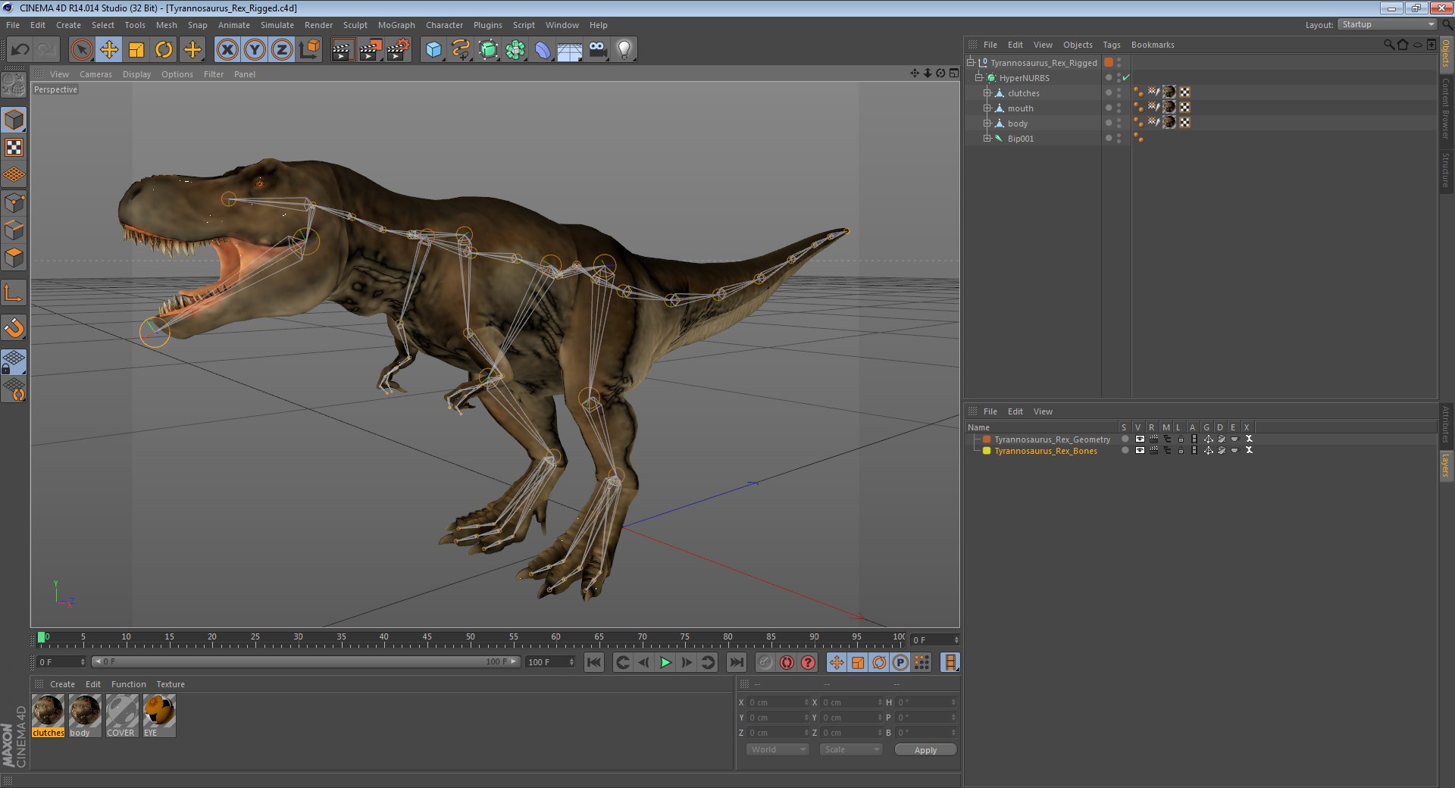The width and height of the screenshot is (1455, 788).
Task: Expand the mouth object node
Action: 987,108
